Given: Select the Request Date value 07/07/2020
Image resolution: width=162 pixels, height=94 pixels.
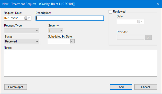Looking at the screenshot, I should pyautogui.click(x=12, y=18).
